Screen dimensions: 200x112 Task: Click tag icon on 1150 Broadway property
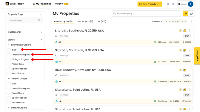(56, 75)
